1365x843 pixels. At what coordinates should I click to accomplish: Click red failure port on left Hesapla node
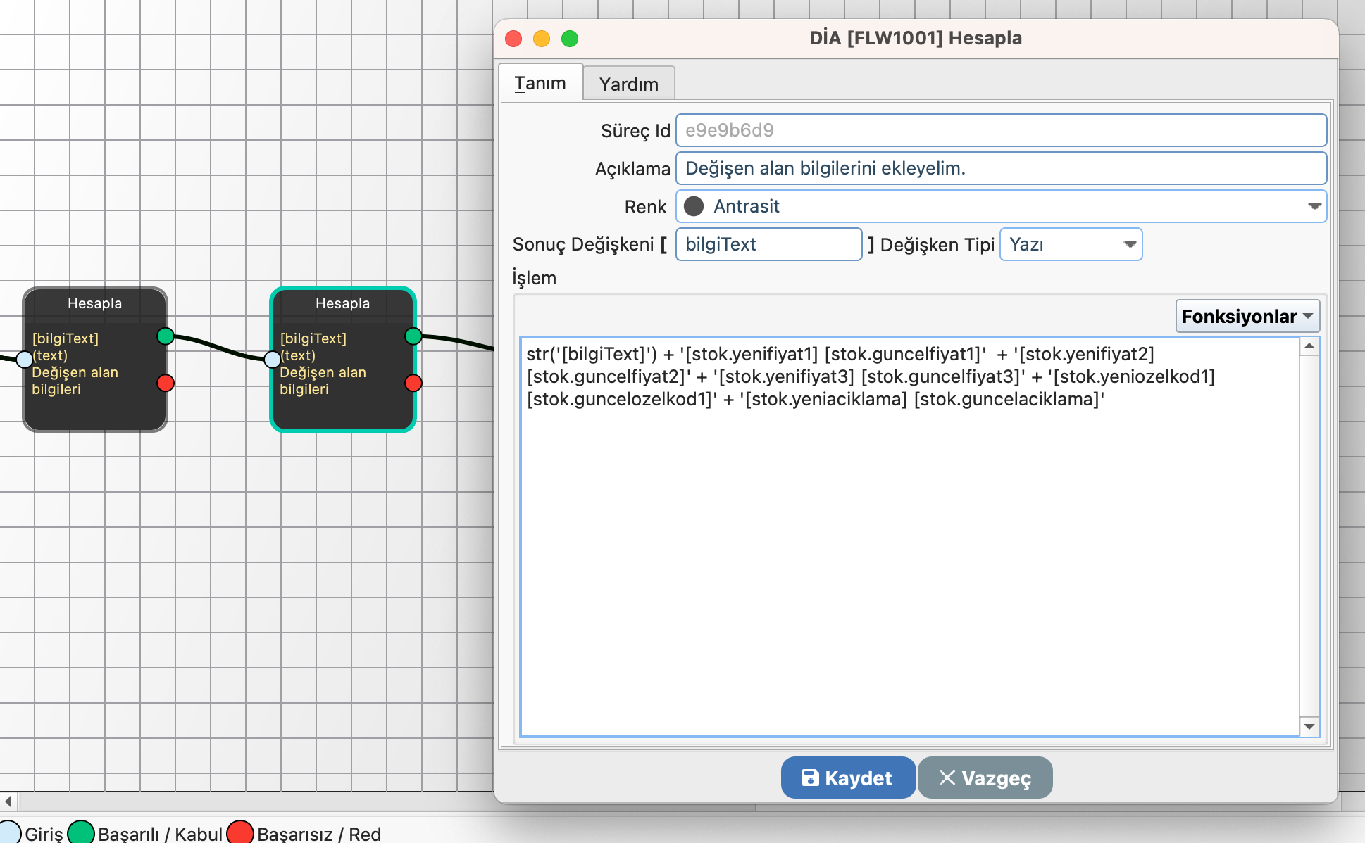click(166, 383)
